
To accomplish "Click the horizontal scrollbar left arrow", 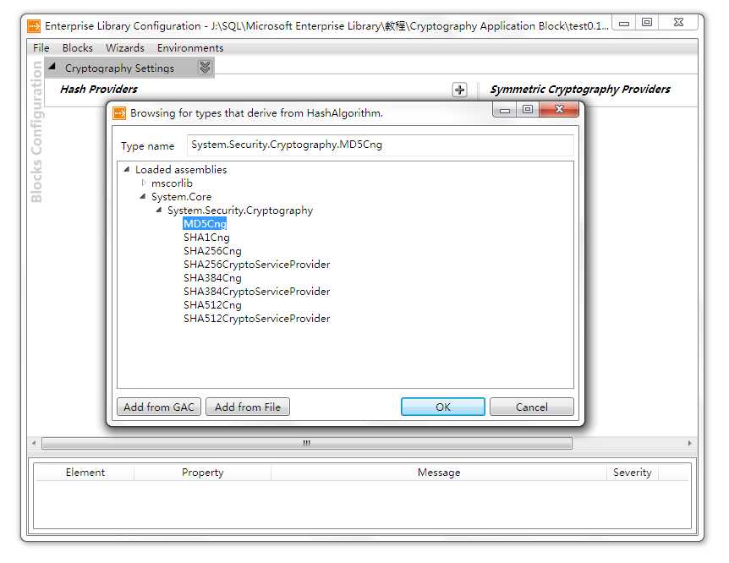I will [x=34, y=443].
